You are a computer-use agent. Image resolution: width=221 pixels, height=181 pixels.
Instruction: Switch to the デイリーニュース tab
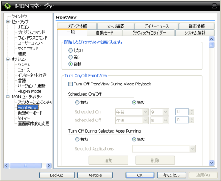point(157,26)
